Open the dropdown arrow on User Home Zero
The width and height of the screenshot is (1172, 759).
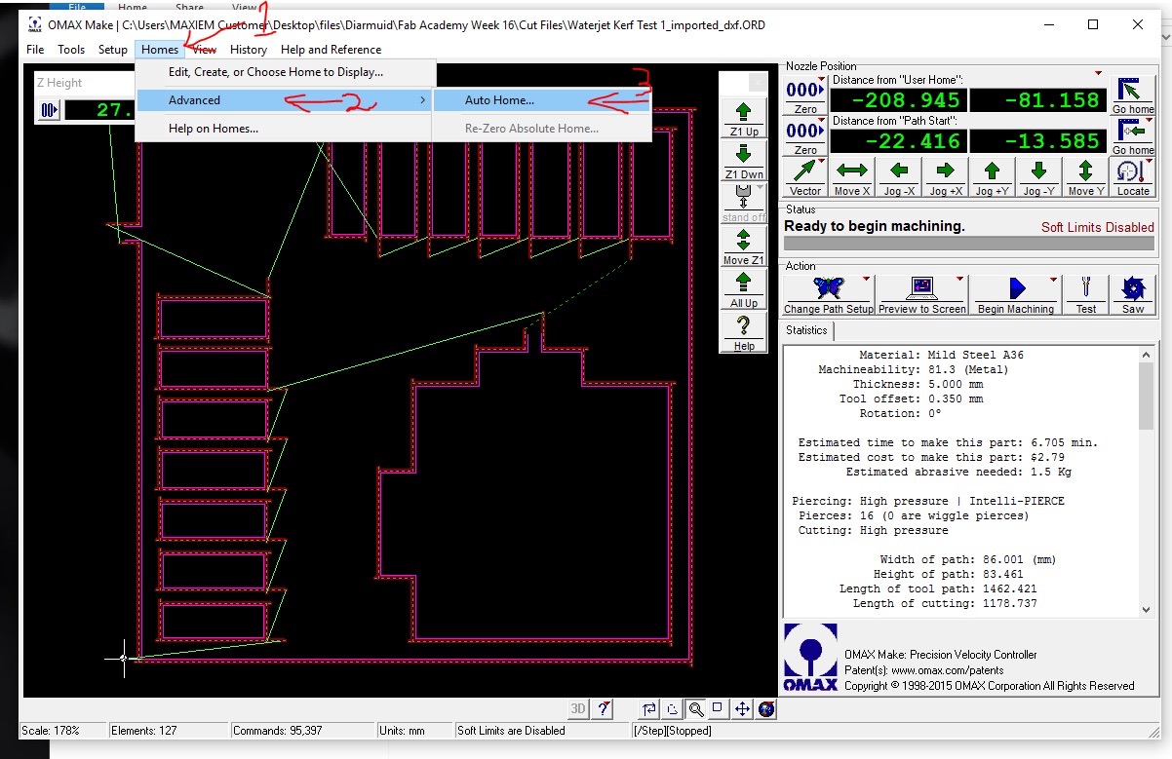point(822,80)
